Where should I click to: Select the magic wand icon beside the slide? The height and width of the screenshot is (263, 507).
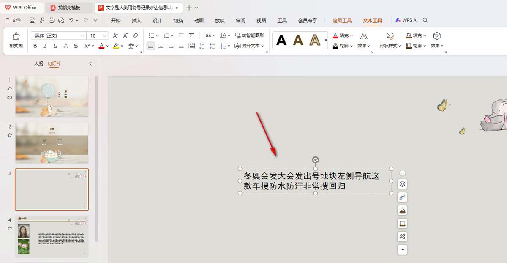[x=402, y=236]
